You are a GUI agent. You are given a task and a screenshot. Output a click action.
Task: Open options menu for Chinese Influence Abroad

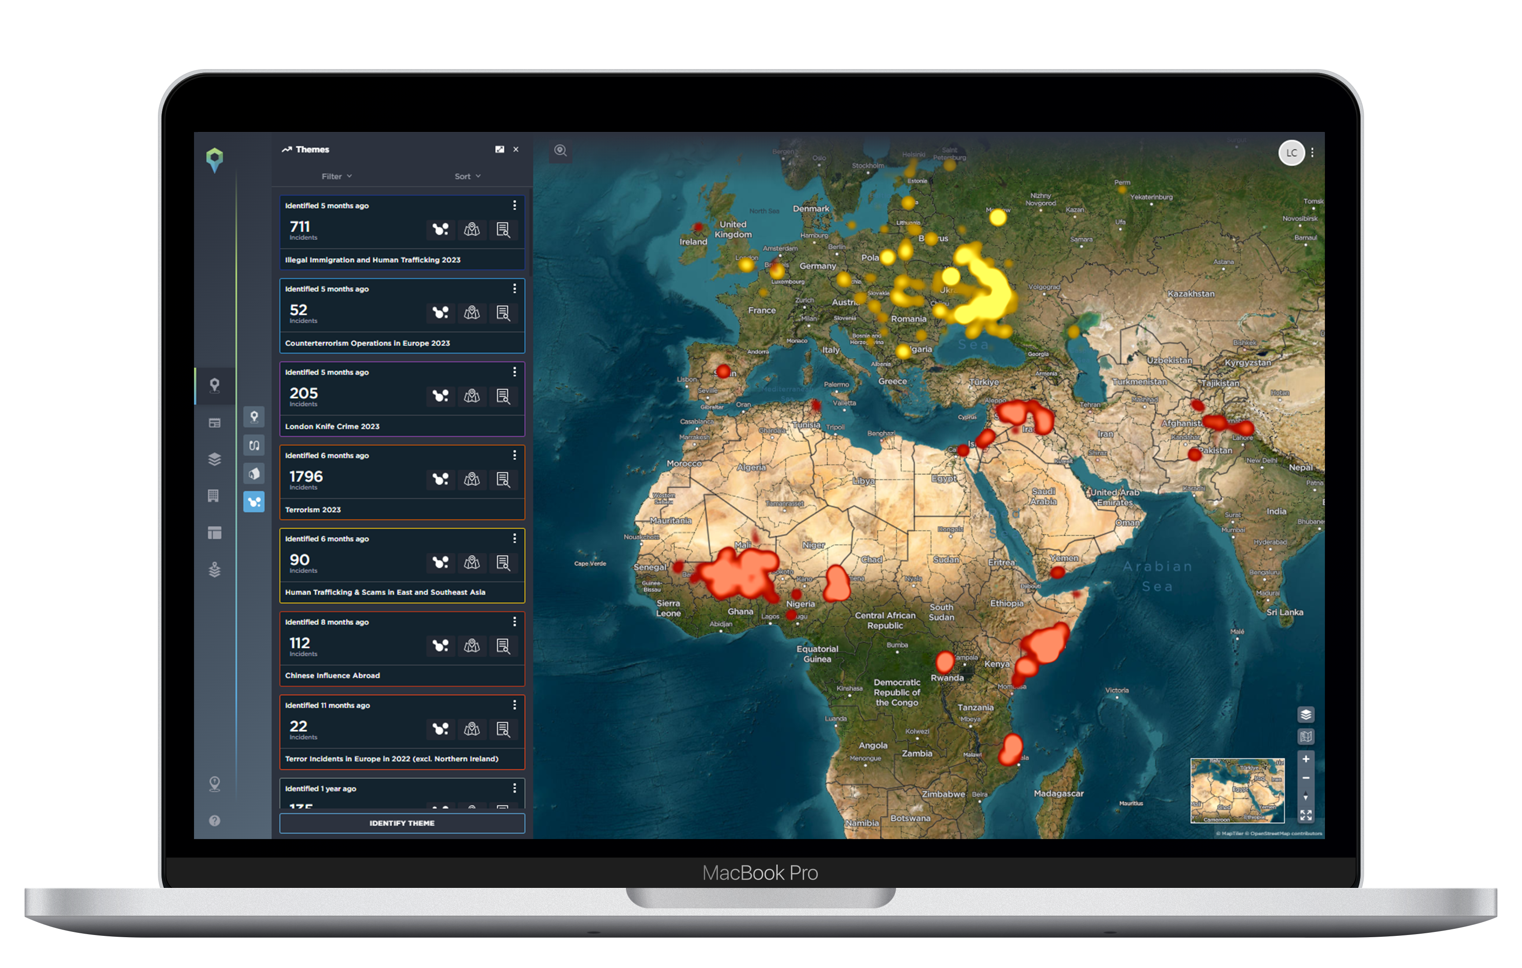(x=515, y=622)
